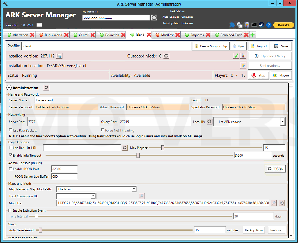
Task: Enable Extinction Event checkbox
Action: 10,210
